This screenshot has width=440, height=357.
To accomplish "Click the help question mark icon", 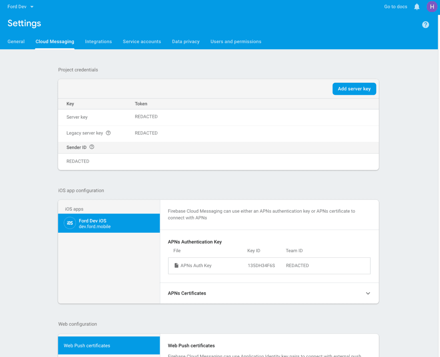I will tap(426, 25).
